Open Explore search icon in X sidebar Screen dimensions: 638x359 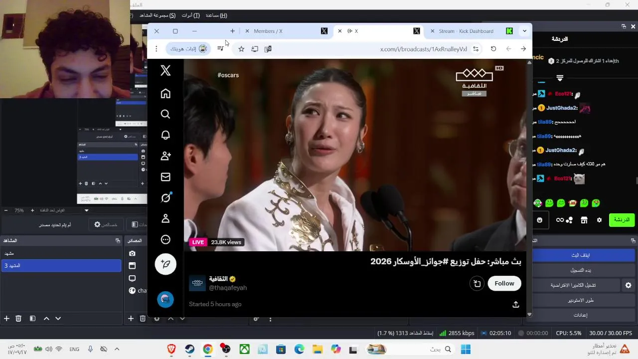coord(165,114)
